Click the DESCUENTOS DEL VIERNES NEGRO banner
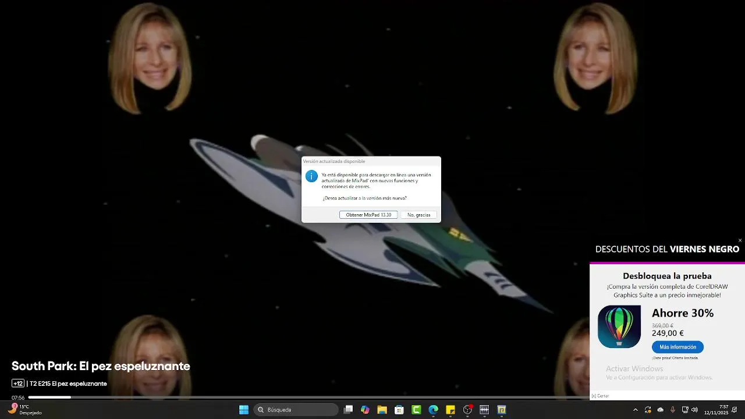 (667, 249)
